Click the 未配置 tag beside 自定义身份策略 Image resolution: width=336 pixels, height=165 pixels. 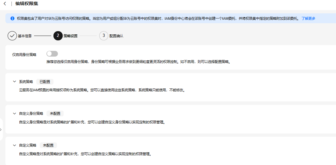tap(55, 113)
